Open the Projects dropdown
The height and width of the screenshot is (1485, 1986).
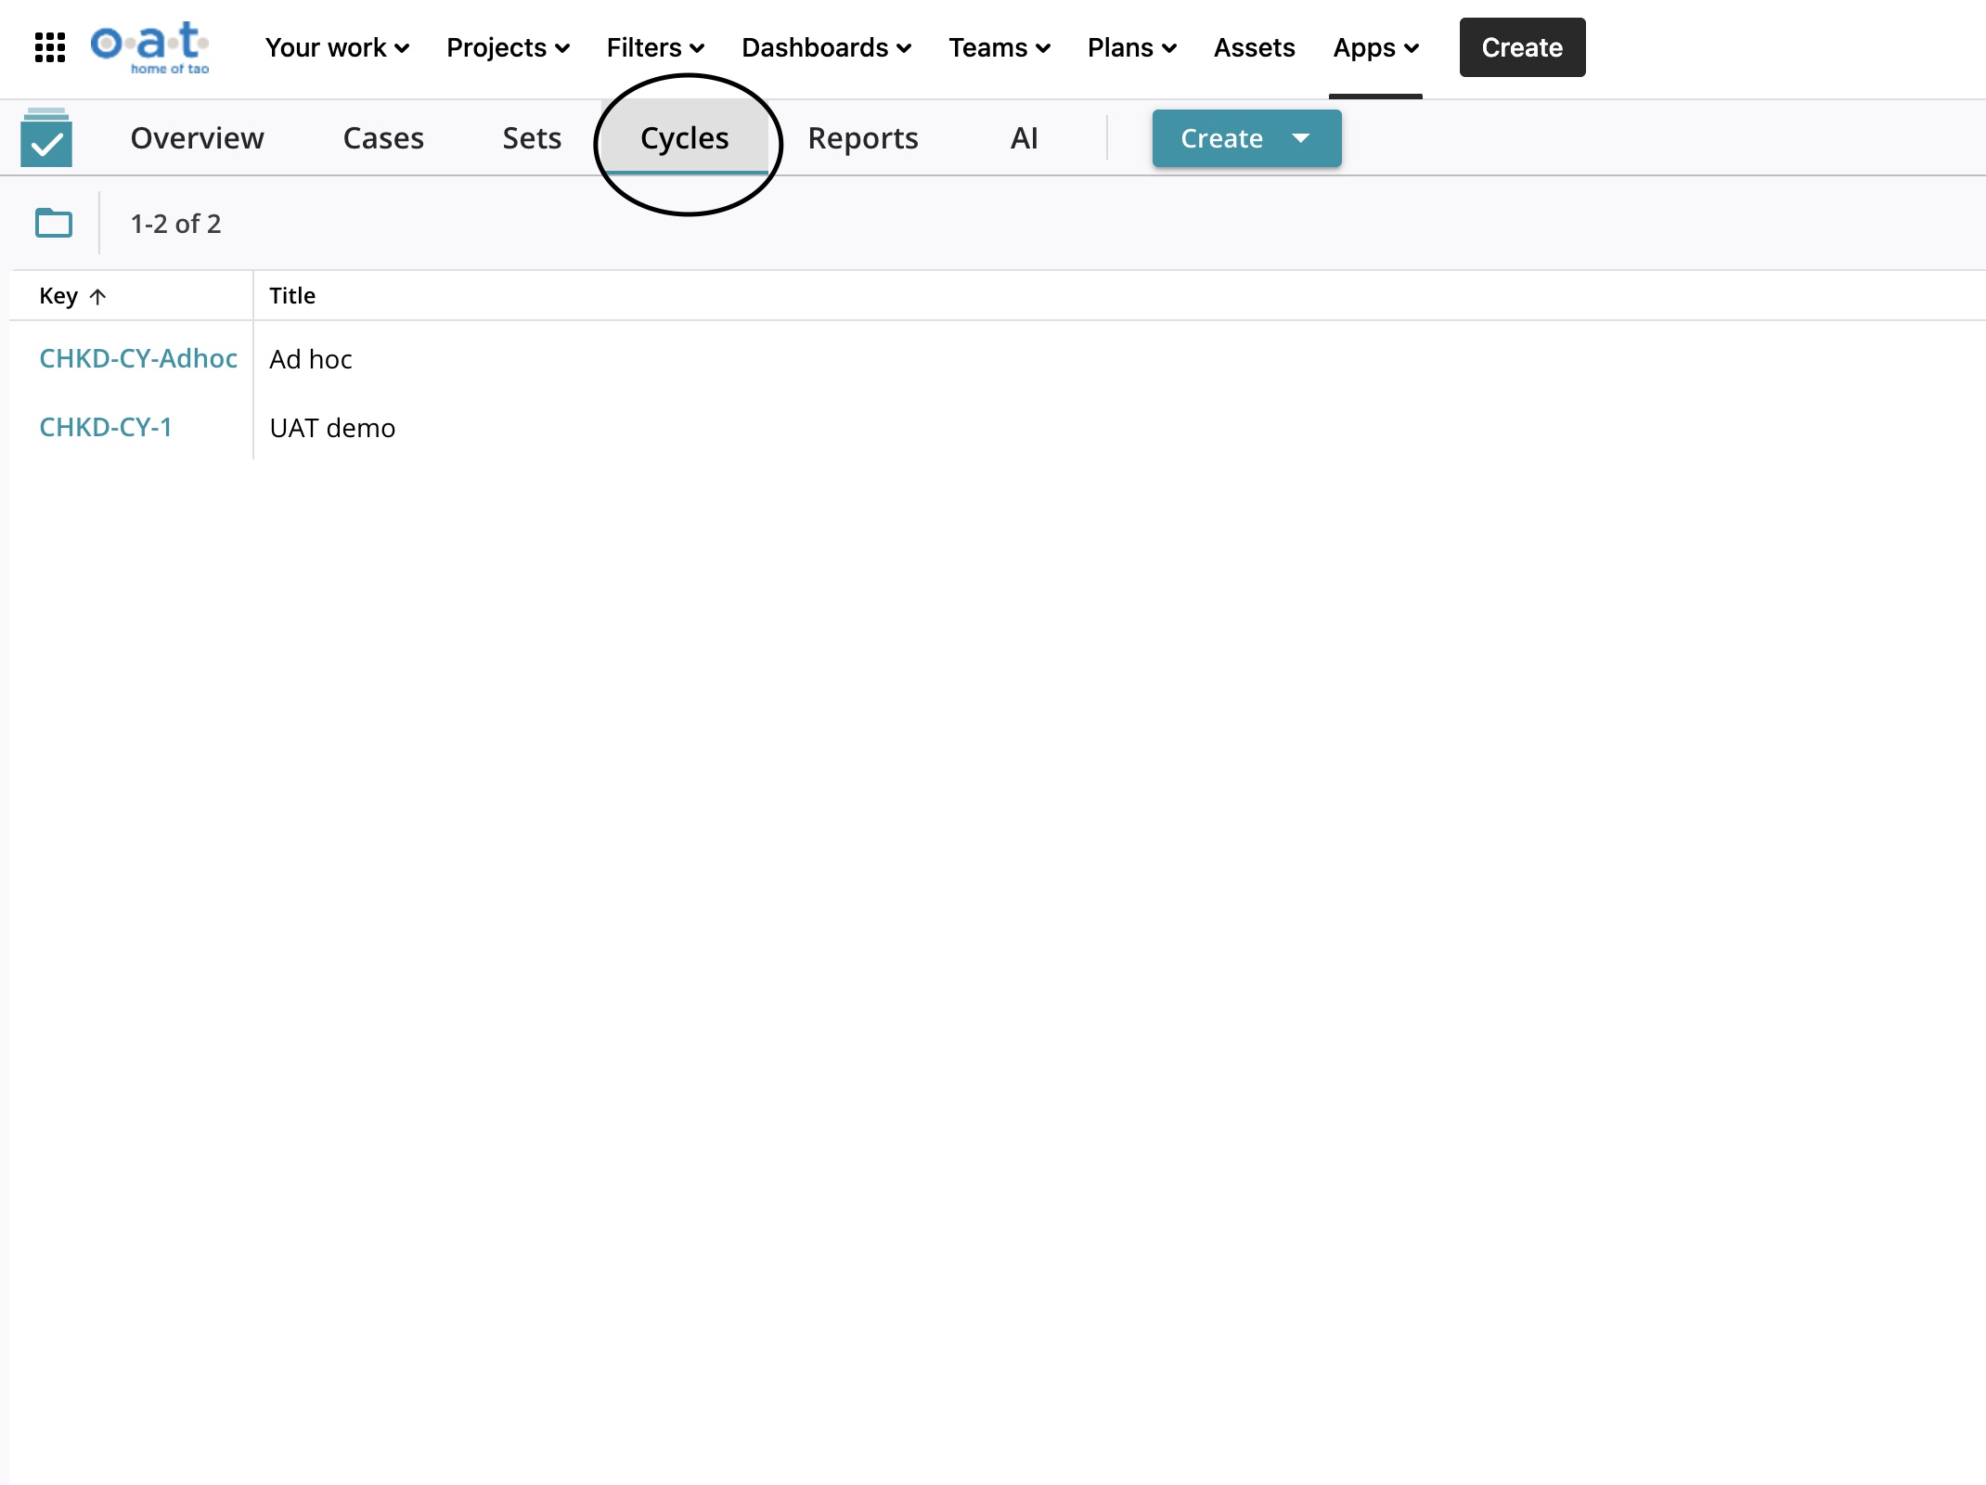tap(508, 47)
